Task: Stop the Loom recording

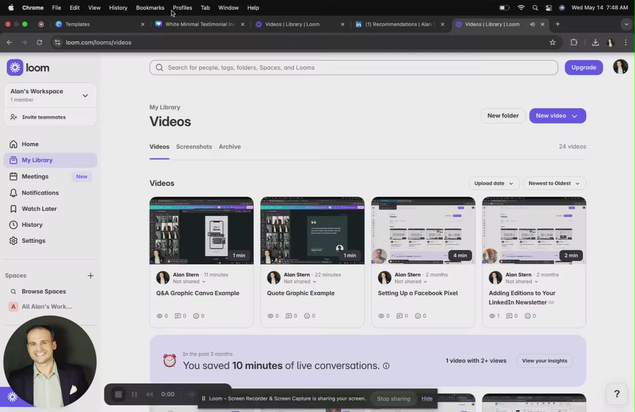Action: (x=119, y=394)
